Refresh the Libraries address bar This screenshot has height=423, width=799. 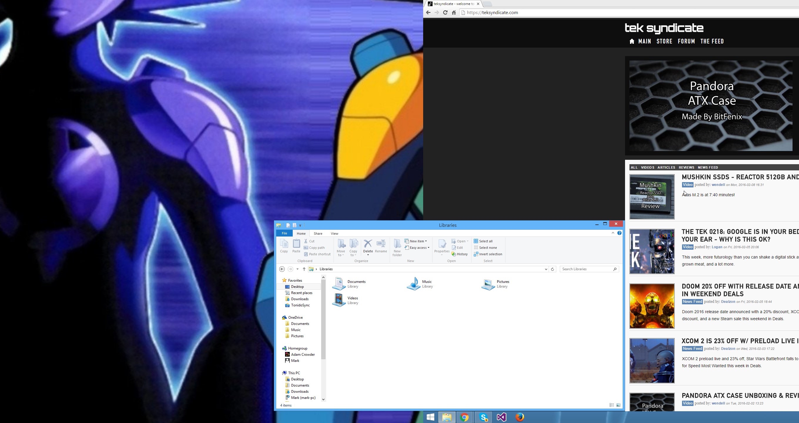tap(552, 269)
